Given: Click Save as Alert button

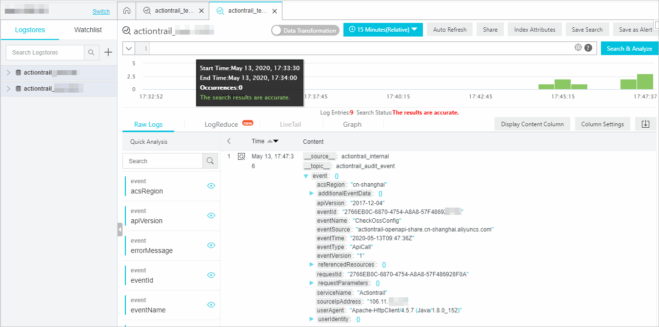Looking at the screenshot, I should [x=636, y=29].
